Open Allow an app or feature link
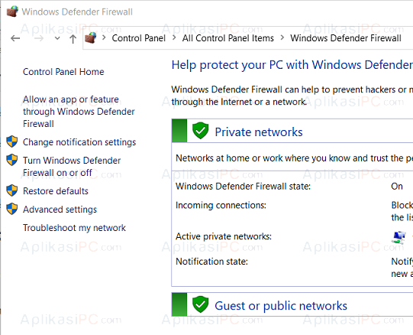The width and height of the screenshot is (413, 335). pos(79,112)
